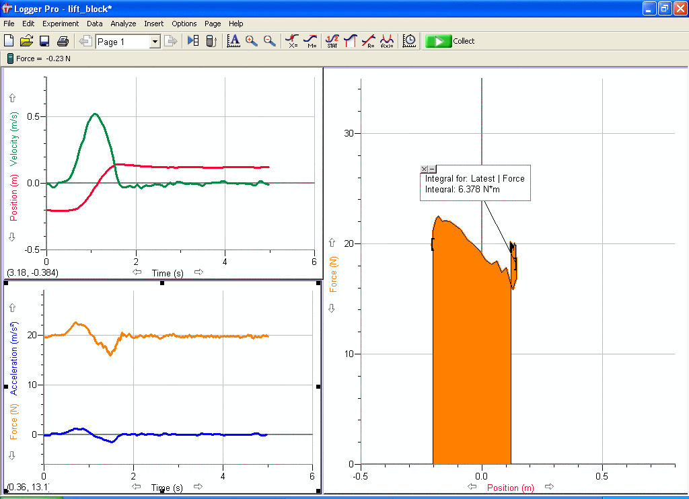Click the Autoscale graph toolbar icon
The image size is (689, 499).
point(233,41)
